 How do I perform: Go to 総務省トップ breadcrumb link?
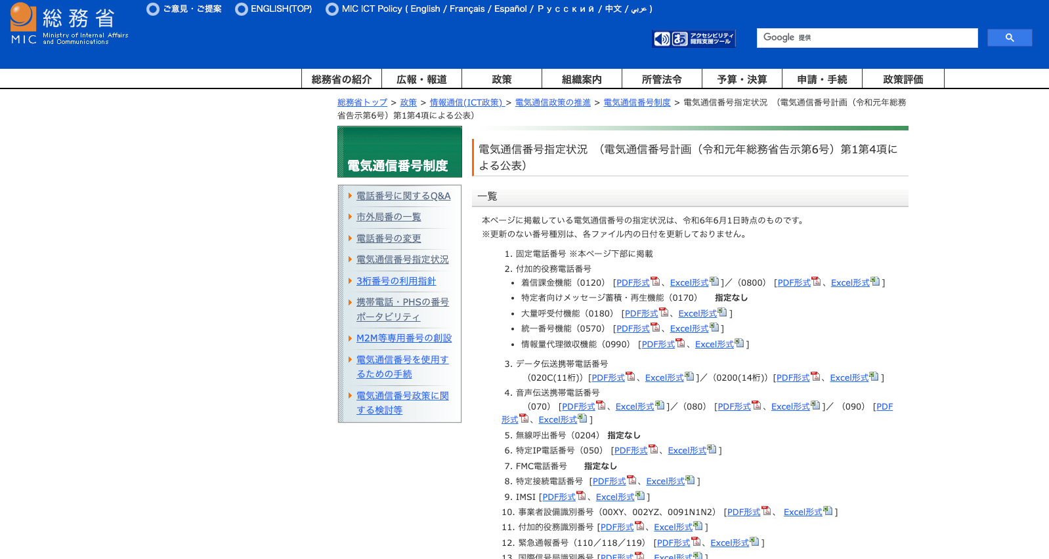click(362, 103)
